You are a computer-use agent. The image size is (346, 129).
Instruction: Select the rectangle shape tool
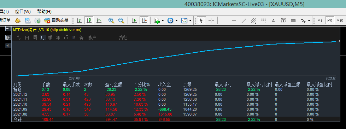(293, 21)
